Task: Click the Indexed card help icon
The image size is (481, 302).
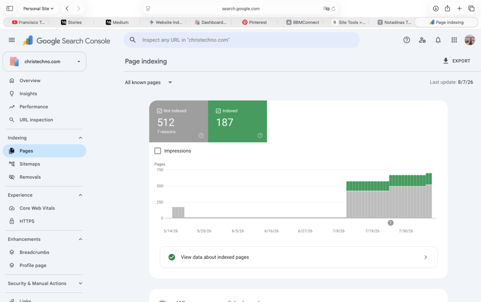Action: 260,136
